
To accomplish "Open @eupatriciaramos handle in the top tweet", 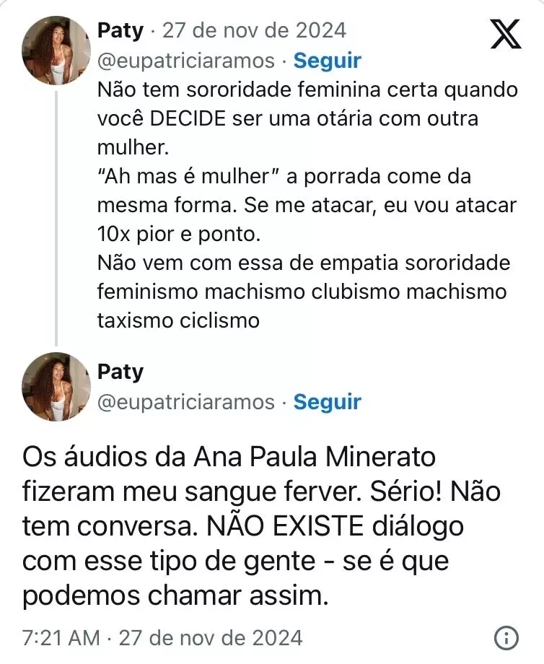I will pos(186,61).
